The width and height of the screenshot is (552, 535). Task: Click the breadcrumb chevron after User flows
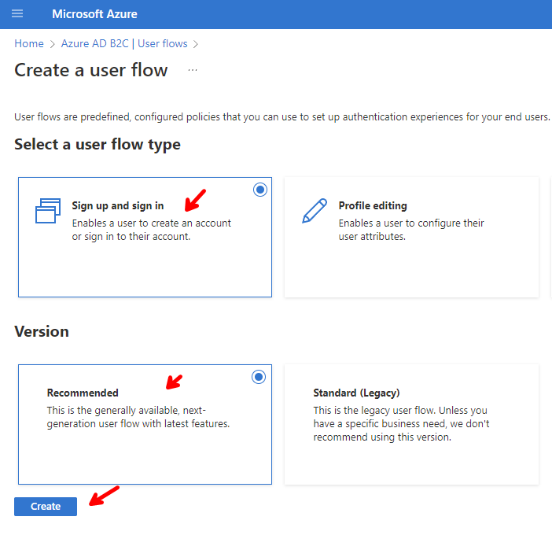196,44
